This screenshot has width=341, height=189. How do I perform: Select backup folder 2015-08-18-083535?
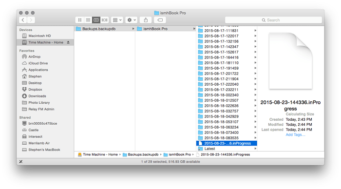click(227, 138)
